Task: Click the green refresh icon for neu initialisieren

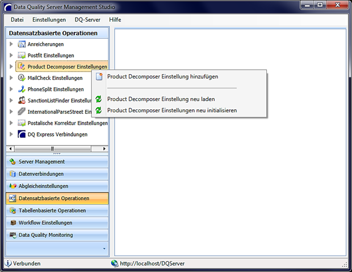Action: tap(99, 110)
